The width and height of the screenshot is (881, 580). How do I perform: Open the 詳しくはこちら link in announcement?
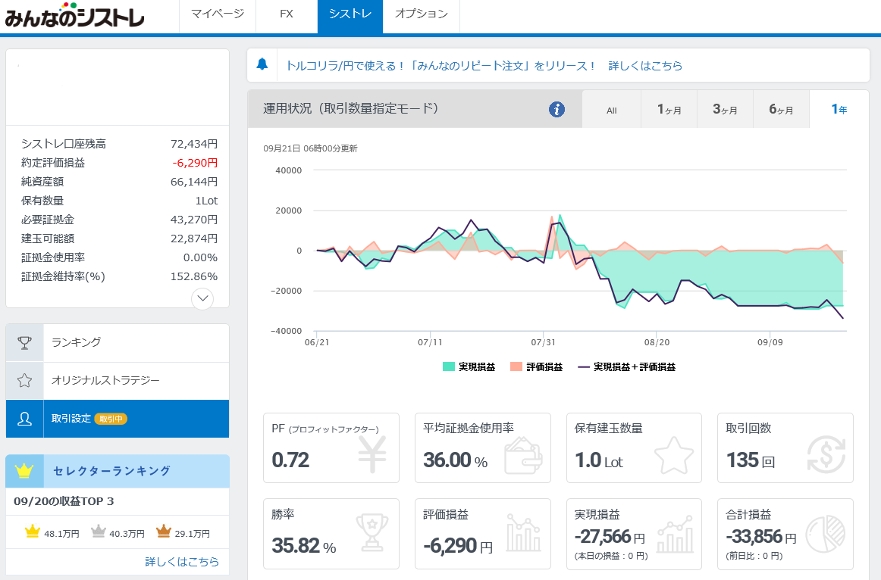[x=645, y=66]
